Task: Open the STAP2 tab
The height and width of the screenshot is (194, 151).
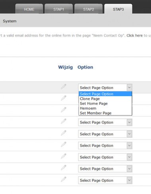Action: tap(89, 9)
